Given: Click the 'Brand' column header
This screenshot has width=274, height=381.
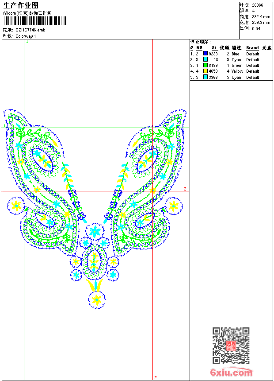Looking at the screenshot, I should click(x=252, y=48).
